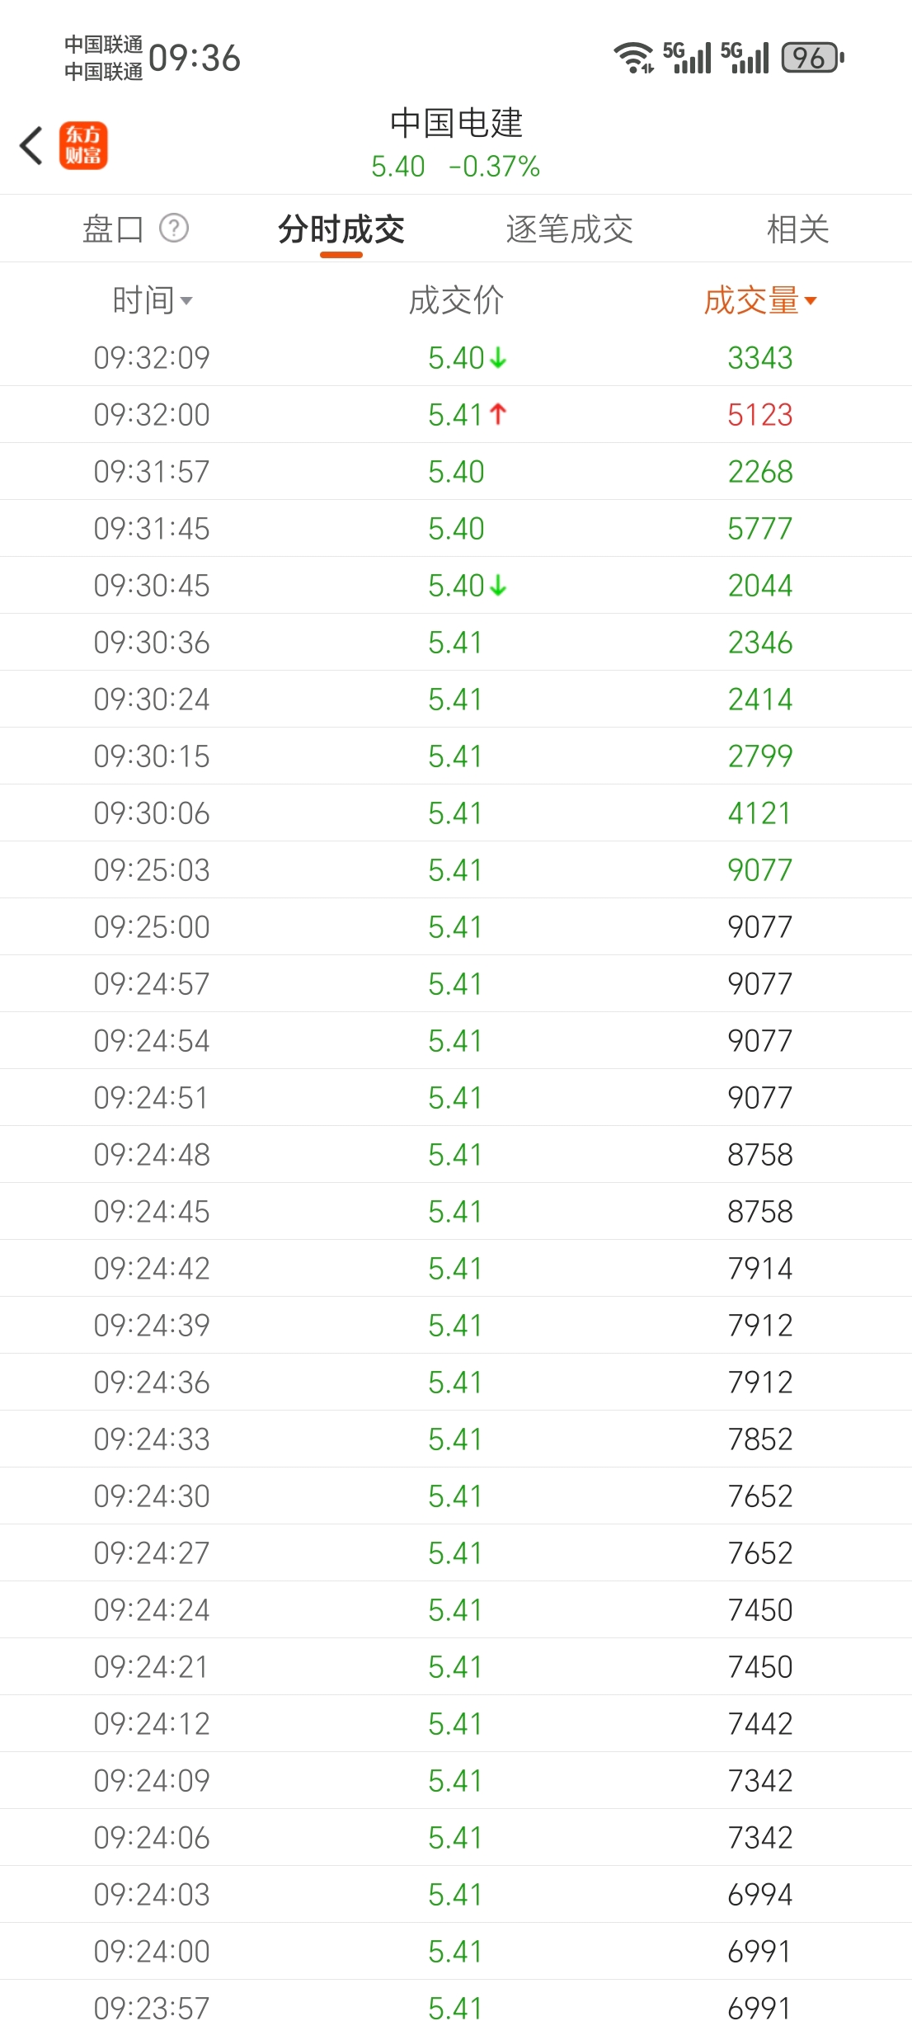
Task: Open the 相关 tab
Action: pos(797,229)
